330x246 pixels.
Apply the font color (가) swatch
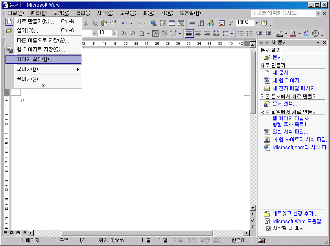[293, 33]
